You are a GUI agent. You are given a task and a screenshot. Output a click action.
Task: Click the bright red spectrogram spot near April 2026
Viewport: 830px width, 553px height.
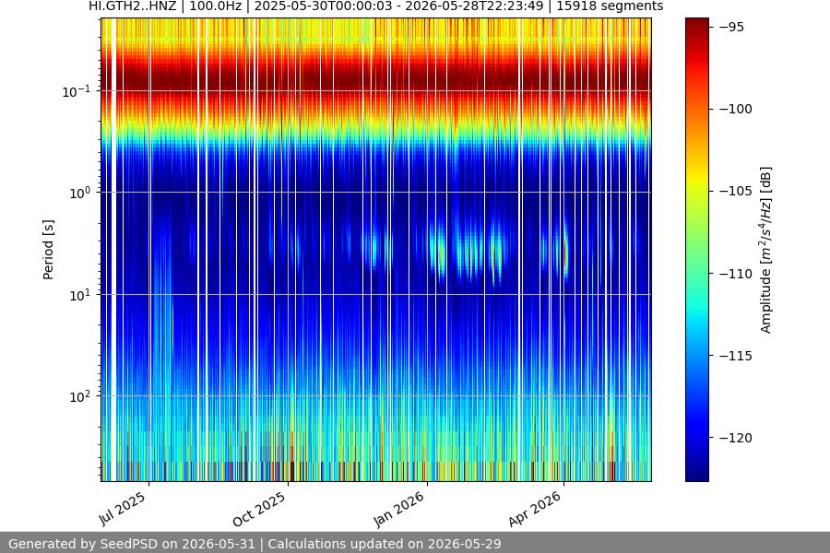(x=564, y=253)
